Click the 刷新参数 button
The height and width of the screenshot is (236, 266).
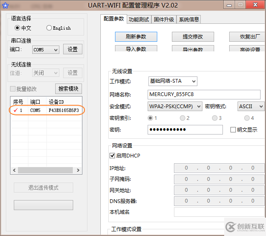click(x=136, y=37)
